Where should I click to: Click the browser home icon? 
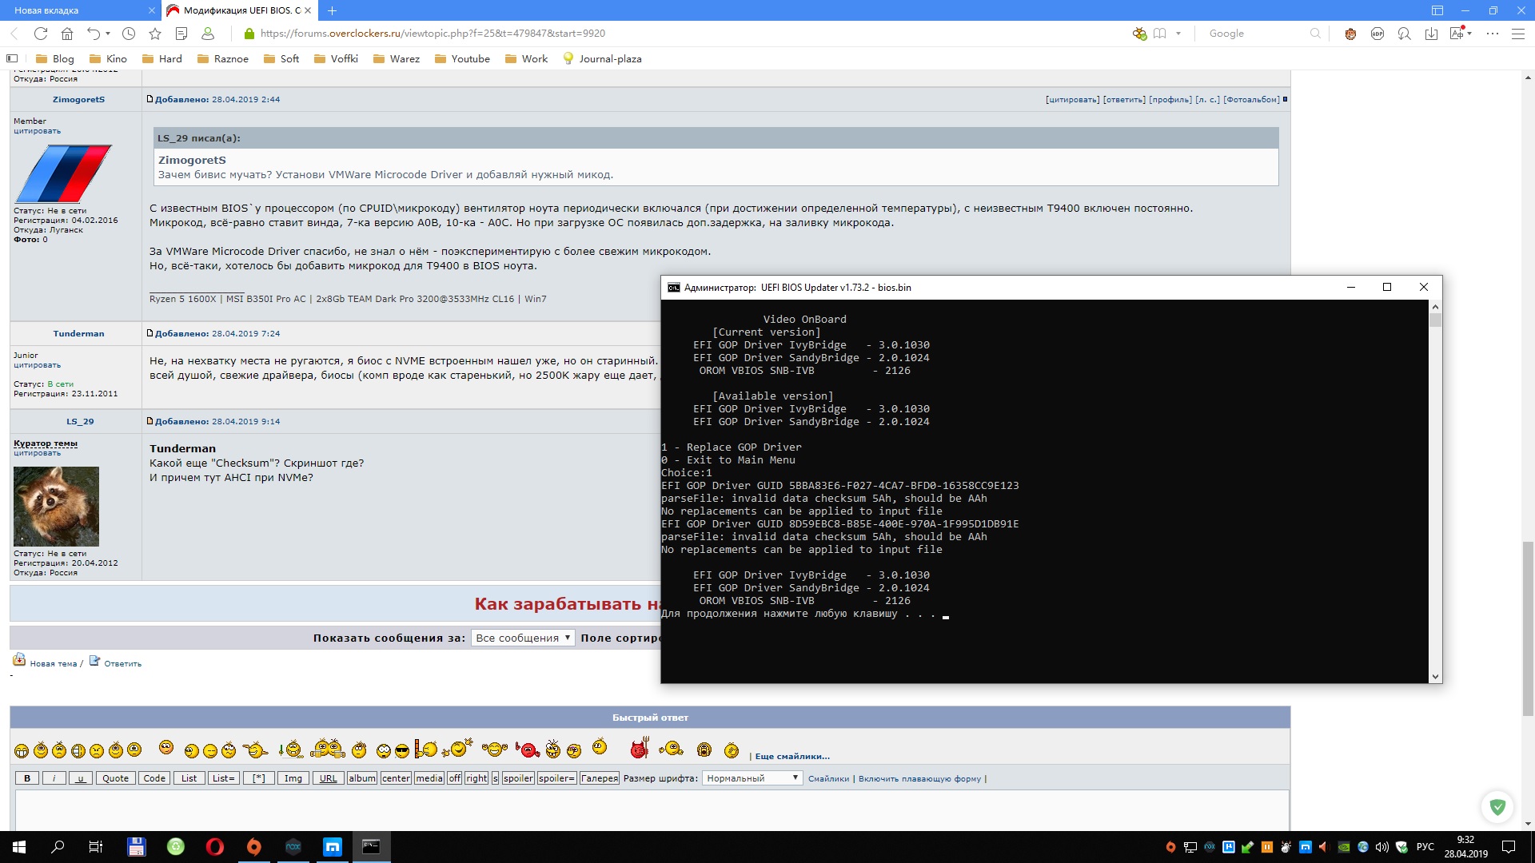pos(67,34)
